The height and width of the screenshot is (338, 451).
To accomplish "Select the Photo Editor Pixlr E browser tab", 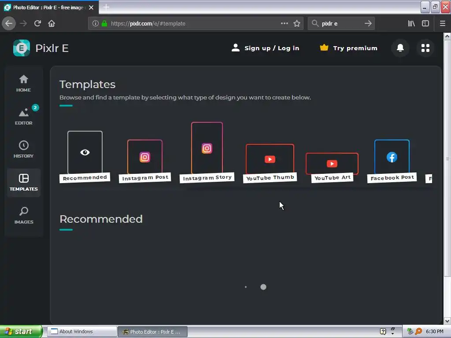I will point(49,7).
